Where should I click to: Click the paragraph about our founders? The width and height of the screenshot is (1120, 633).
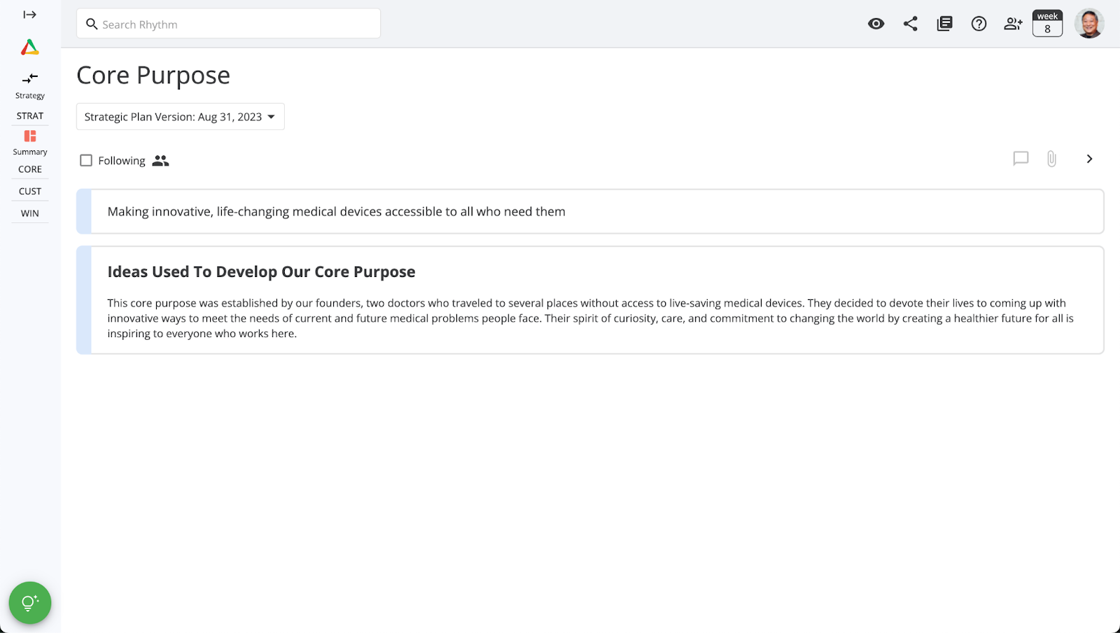point(590,318)
